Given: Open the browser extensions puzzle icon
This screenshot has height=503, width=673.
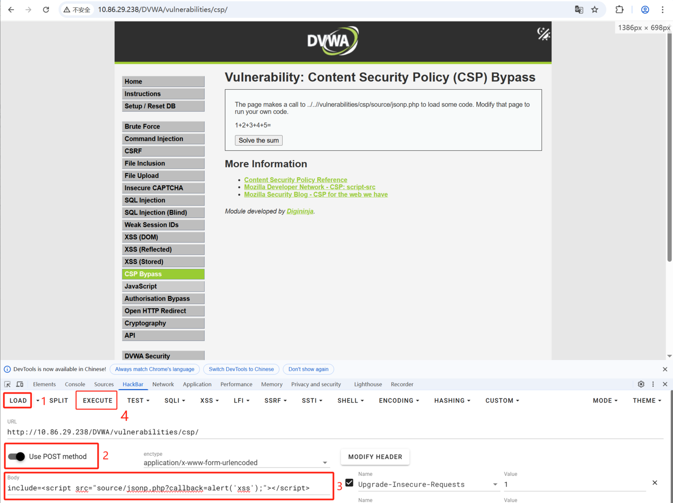Looking at the screenshot, I should point(619,10).
